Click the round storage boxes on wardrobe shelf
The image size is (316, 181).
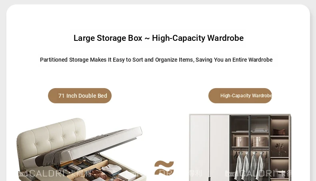click(x=250, y=142)
